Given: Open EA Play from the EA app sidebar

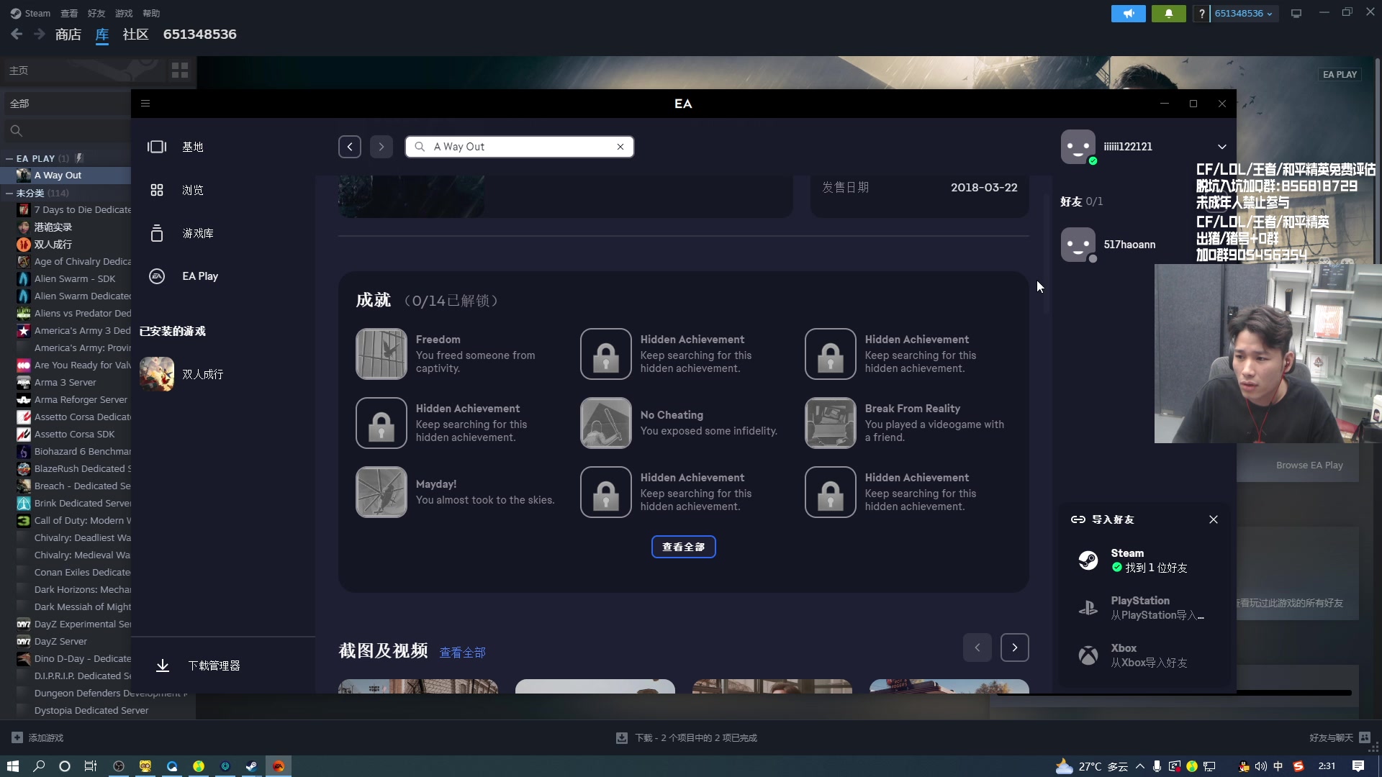Looking at the screenshot, I should [x=156, y=276].
